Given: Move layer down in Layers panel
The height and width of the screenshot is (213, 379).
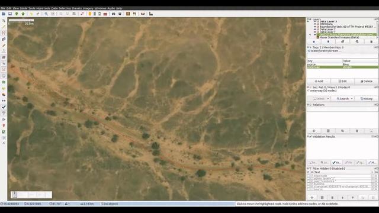Looking at the screenshot, I should [328, 42].
